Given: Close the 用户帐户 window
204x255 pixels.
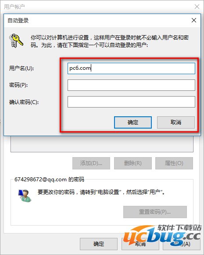Looking at the screenshot, I should [x=197, y=7].
